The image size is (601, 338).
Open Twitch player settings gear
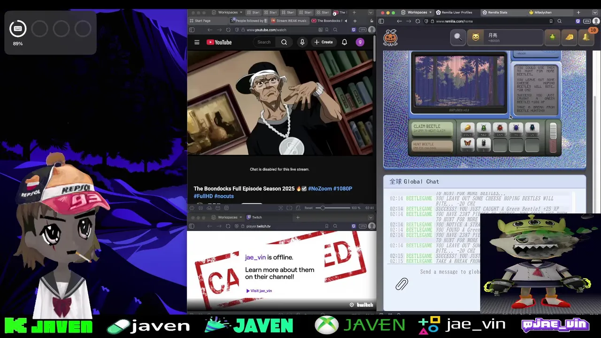(352, 305)
